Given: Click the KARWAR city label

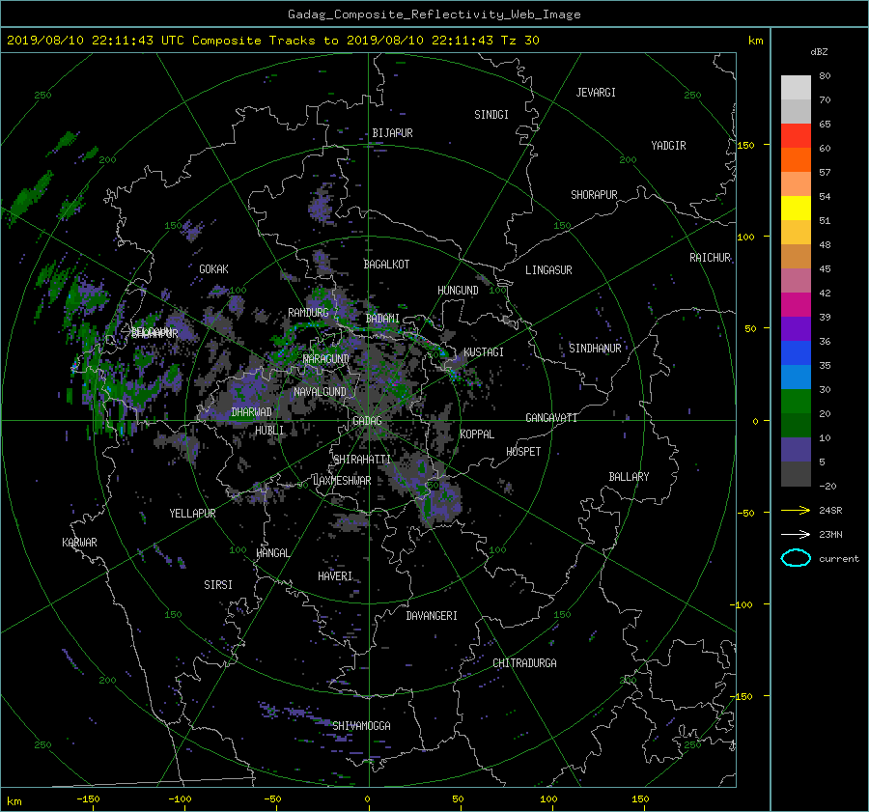Looking at the screenshot, I should 79,542.
